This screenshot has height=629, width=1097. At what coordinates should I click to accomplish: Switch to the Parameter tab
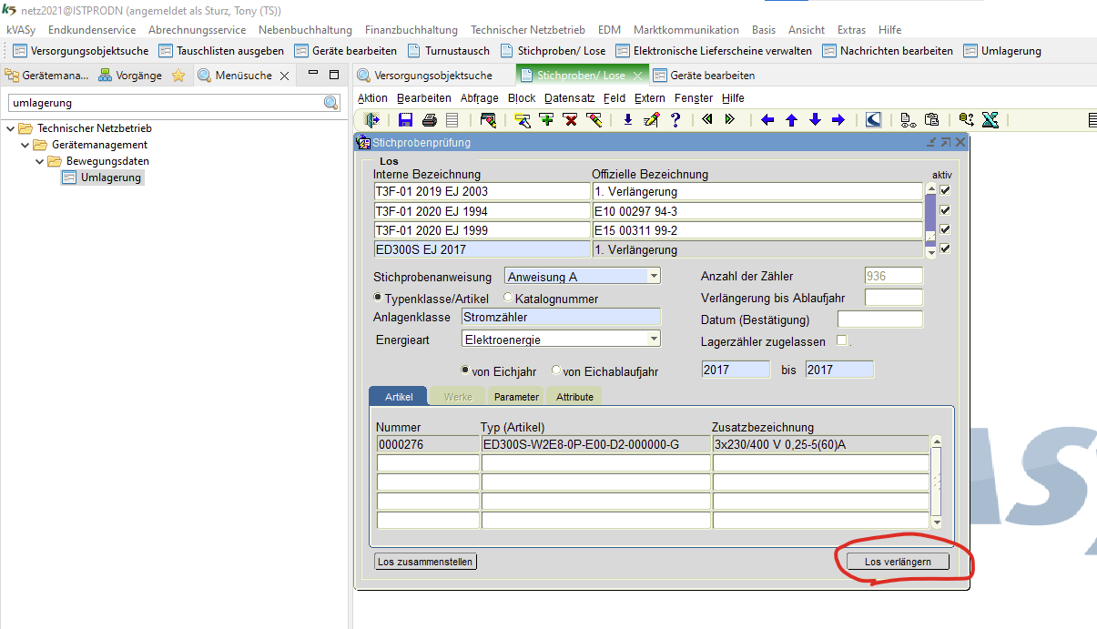pos(517,397)
